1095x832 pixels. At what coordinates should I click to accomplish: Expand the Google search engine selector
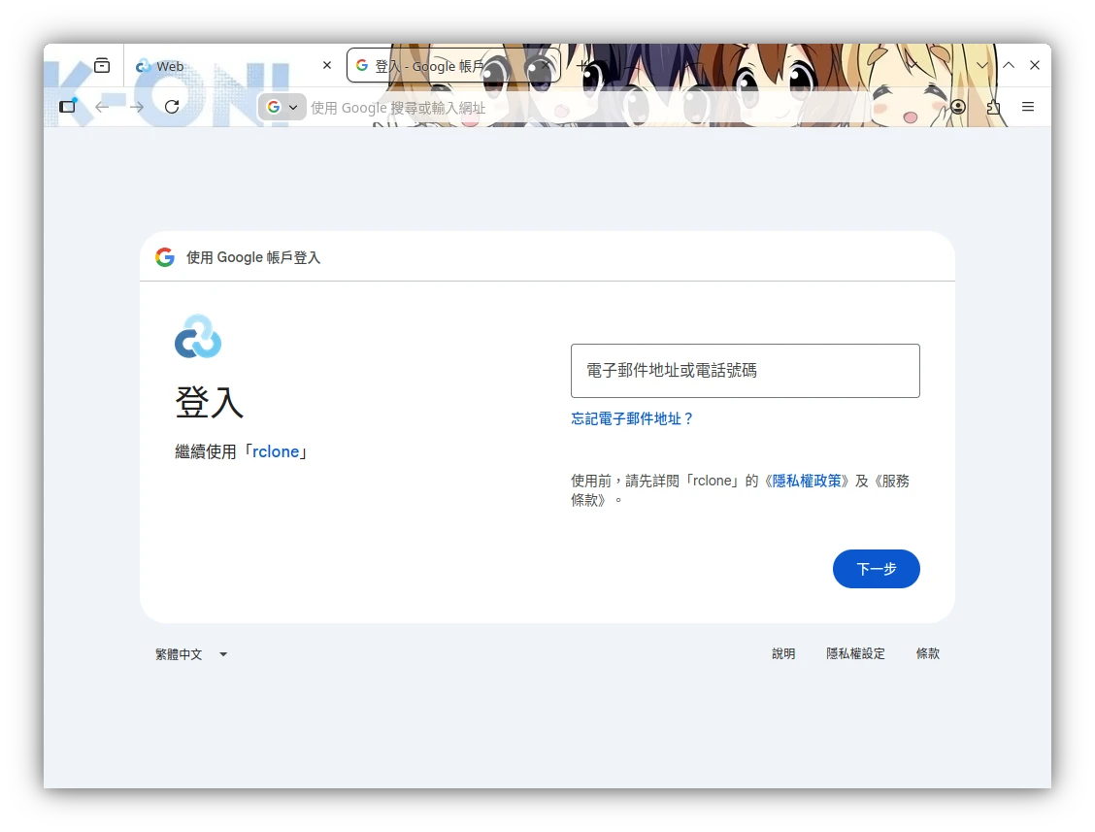coord(282,107)
